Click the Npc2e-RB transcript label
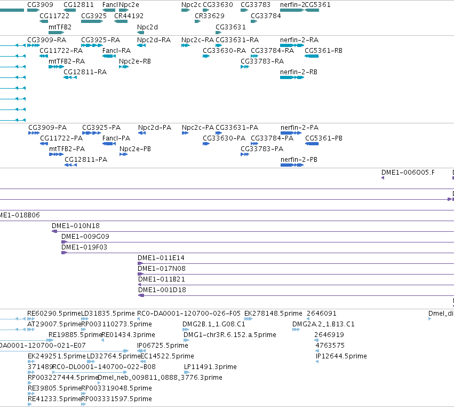Screen dimensions: 454x407 coord(135,61)
